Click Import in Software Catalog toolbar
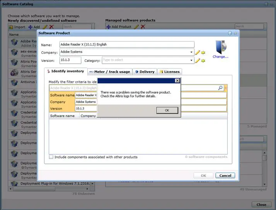Screen dimensions: 276x210 pyautogui.click(x=17, y=27)
